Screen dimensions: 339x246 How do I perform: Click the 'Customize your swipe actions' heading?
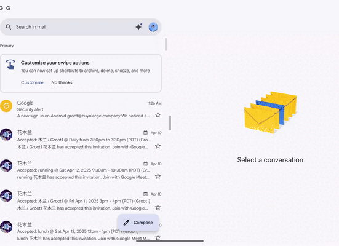pos(55,63)
